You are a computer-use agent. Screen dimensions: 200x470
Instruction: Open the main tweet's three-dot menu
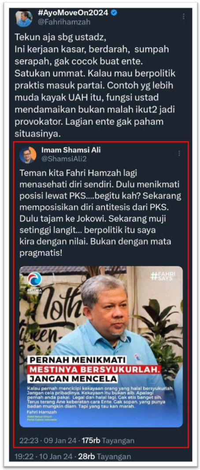click(x=184, y=17)
